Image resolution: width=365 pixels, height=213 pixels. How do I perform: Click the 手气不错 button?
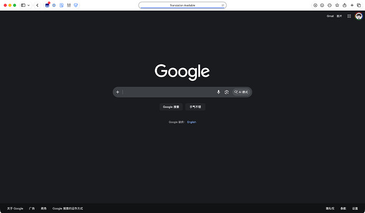195,107
